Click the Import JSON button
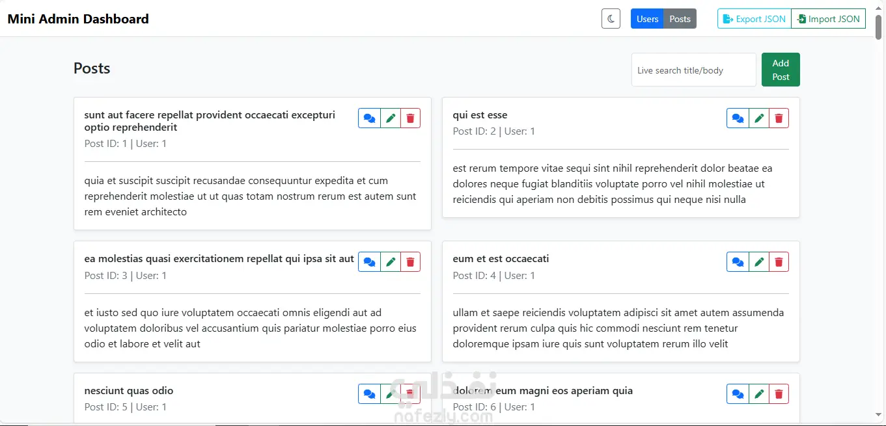Image resolution: width=886 pixels, height=426 pixels. tap(828, 19)
